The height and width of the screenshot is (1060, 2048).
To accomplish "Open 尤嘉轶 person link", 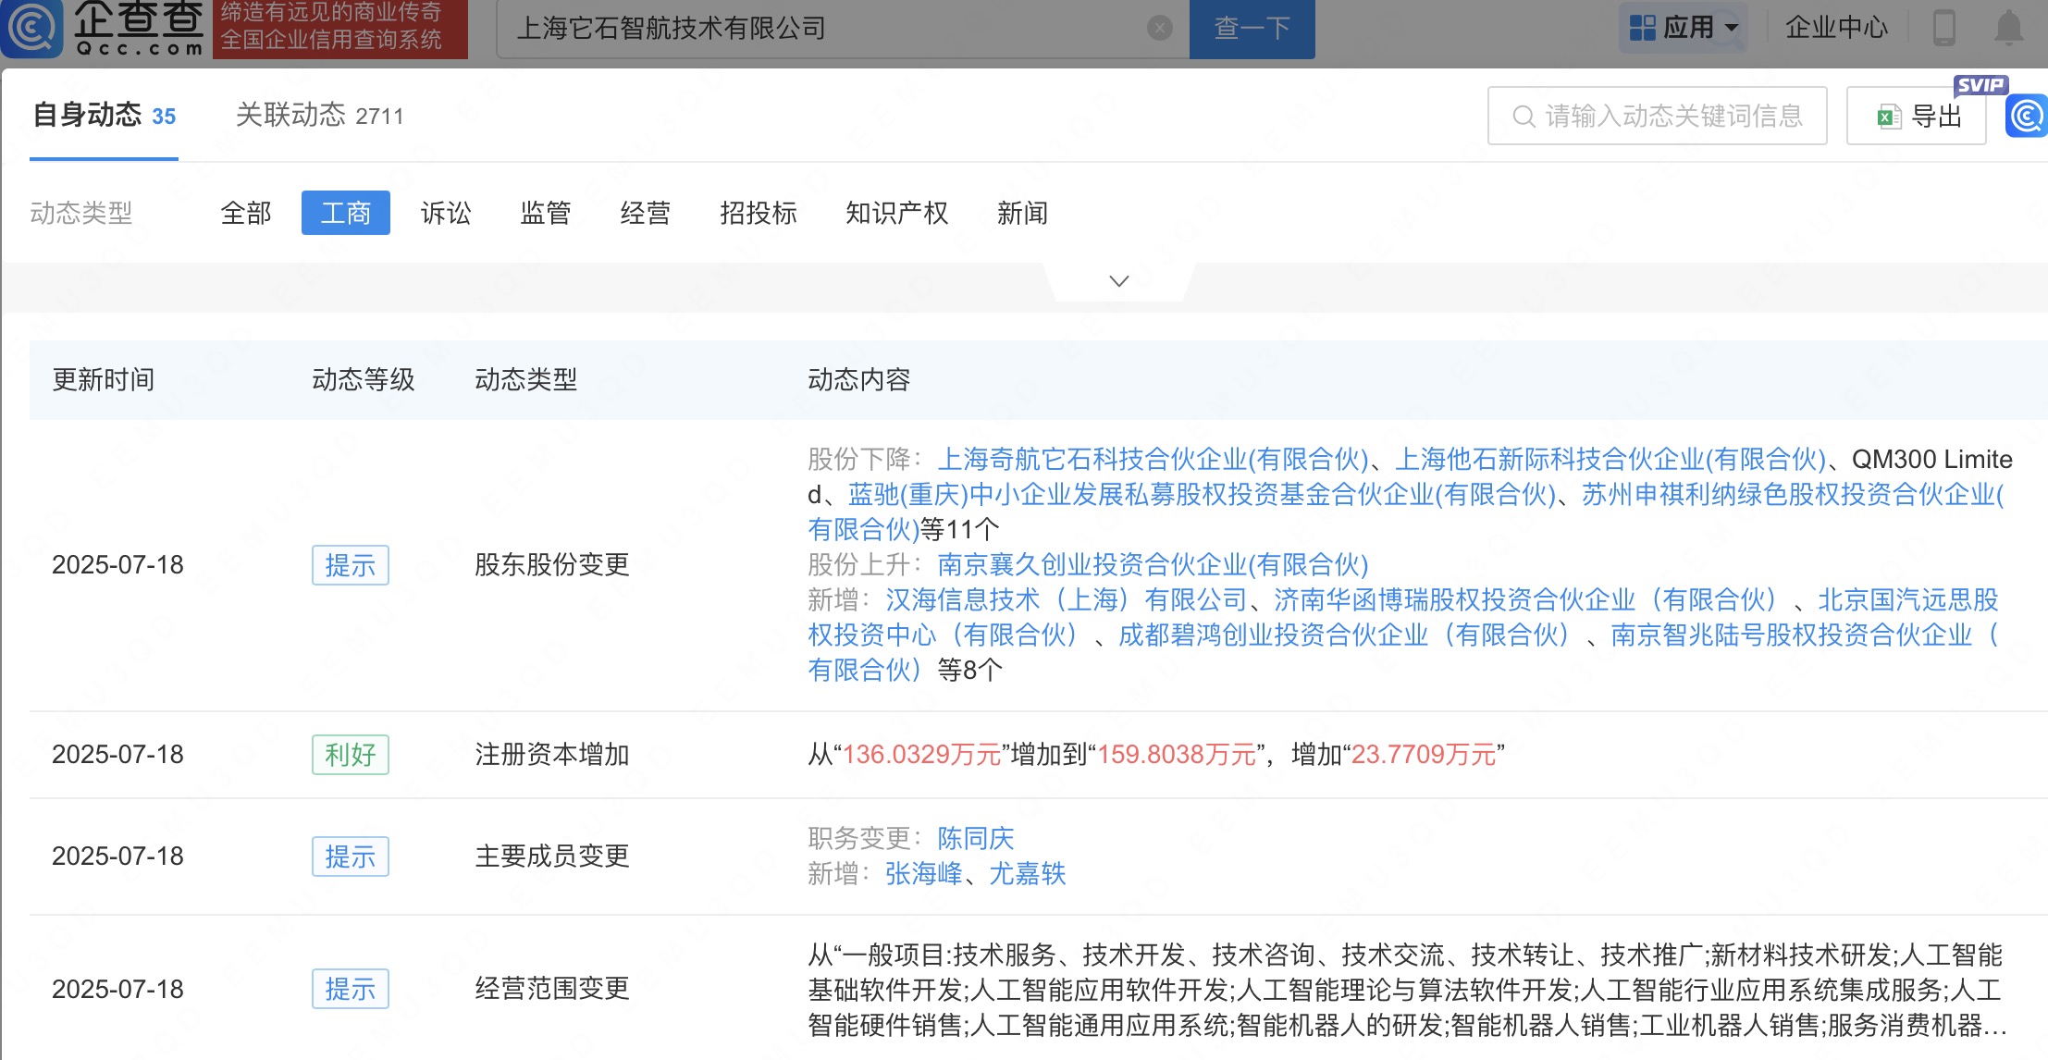I will 1028,874.
